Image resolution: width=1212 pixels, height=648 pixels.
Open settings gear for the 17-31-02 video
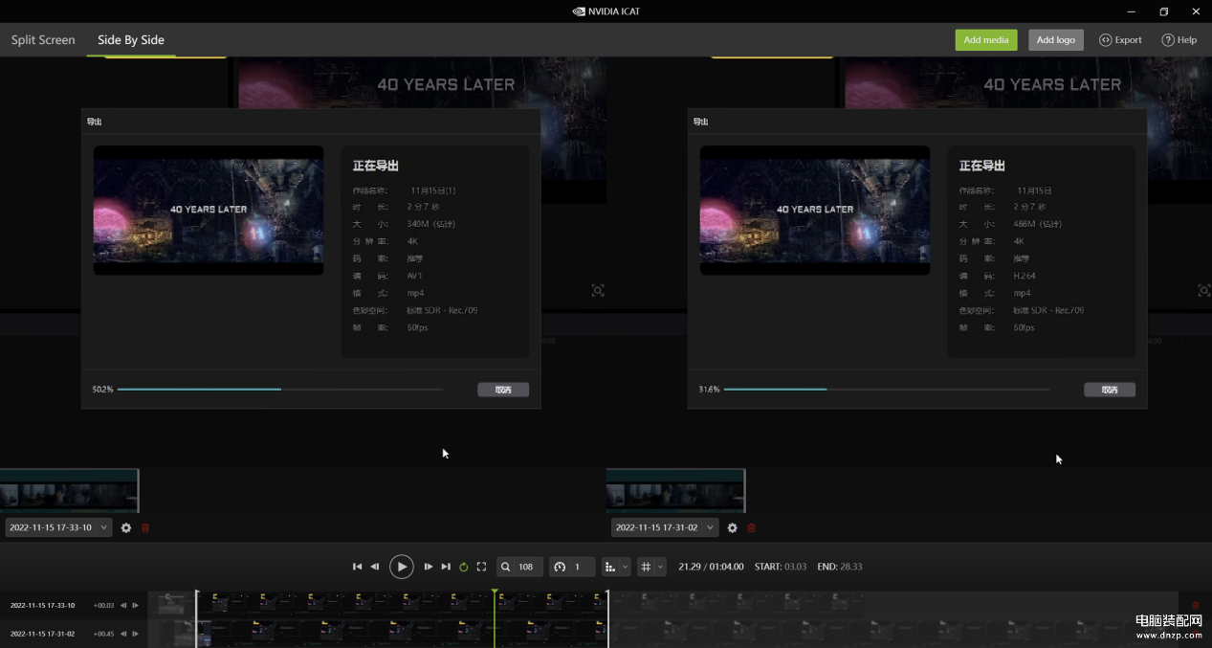tap(733, 527)
